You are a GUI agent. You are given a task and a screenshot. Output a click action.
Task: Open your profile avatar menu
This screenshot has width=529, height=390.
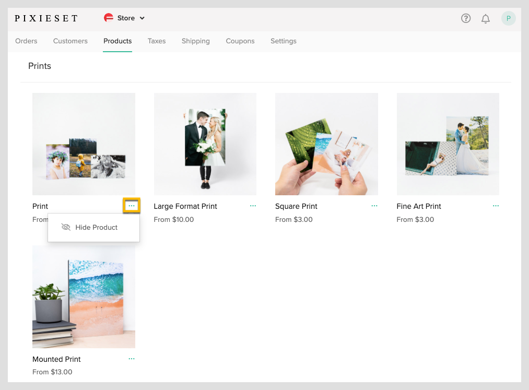coord(508,18)
